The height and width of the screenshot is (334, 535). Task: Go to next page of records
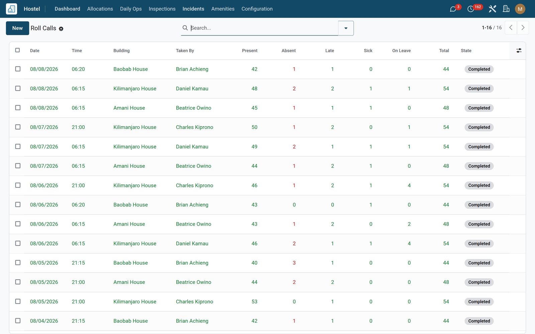523,28
